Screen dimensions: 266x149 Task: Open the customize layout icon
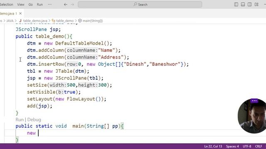(256, 5)
